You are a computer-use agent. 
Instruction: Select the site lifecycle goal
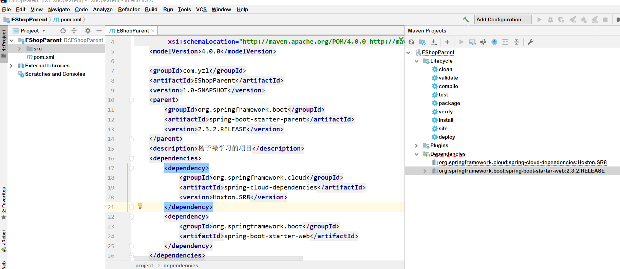(x=439, y=129)
